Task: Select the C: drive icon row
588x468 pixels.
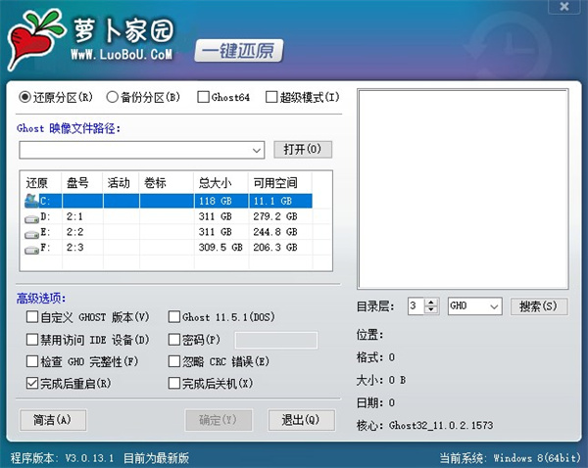Action: coord(32,200)
